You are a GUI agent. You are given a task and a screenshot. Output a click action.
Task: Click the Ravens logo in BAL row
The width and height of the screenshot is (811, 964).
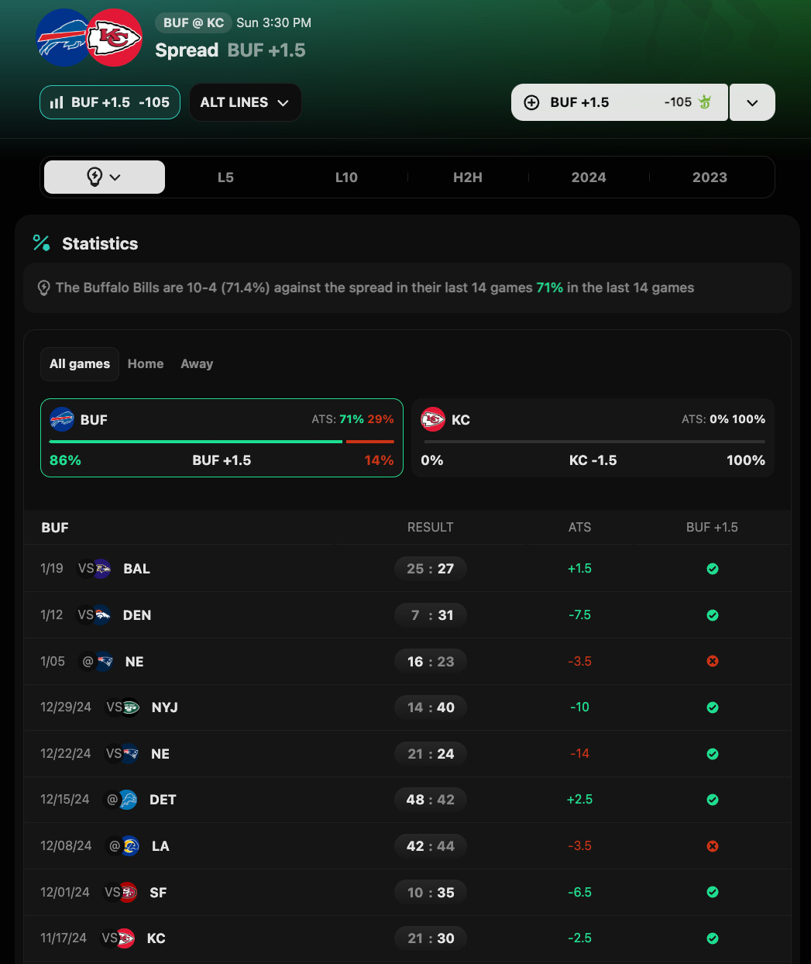click(x=101, y=569)
